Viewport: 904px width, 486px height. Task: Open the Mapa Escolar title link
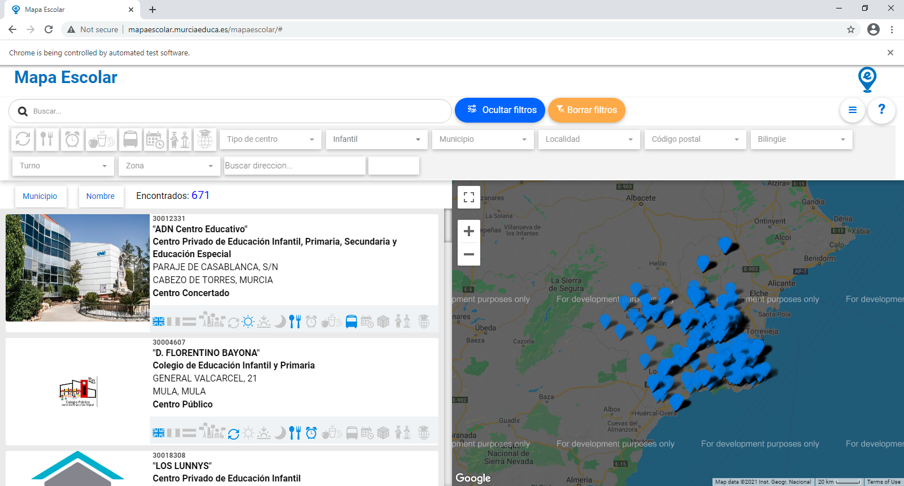click(66, 77)
